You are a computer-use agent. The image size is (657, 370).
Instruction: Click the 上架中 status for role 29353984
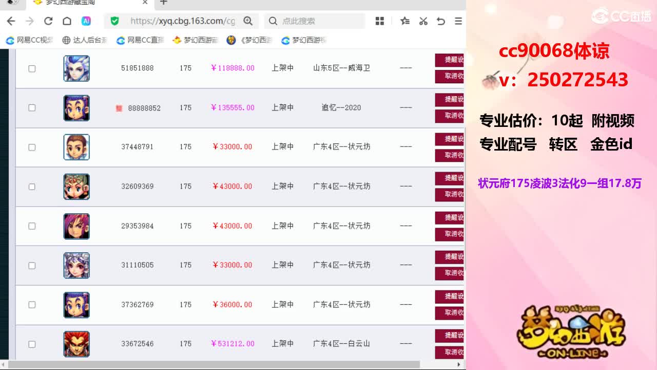[283, 226]
